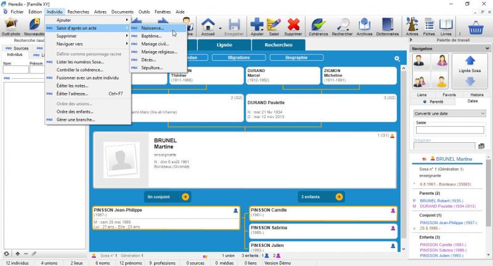This screenshot has width=493, height=266.
Task: Switch to the blue Recherches tab
Action: pyautogui.click(x=279, y=45)
